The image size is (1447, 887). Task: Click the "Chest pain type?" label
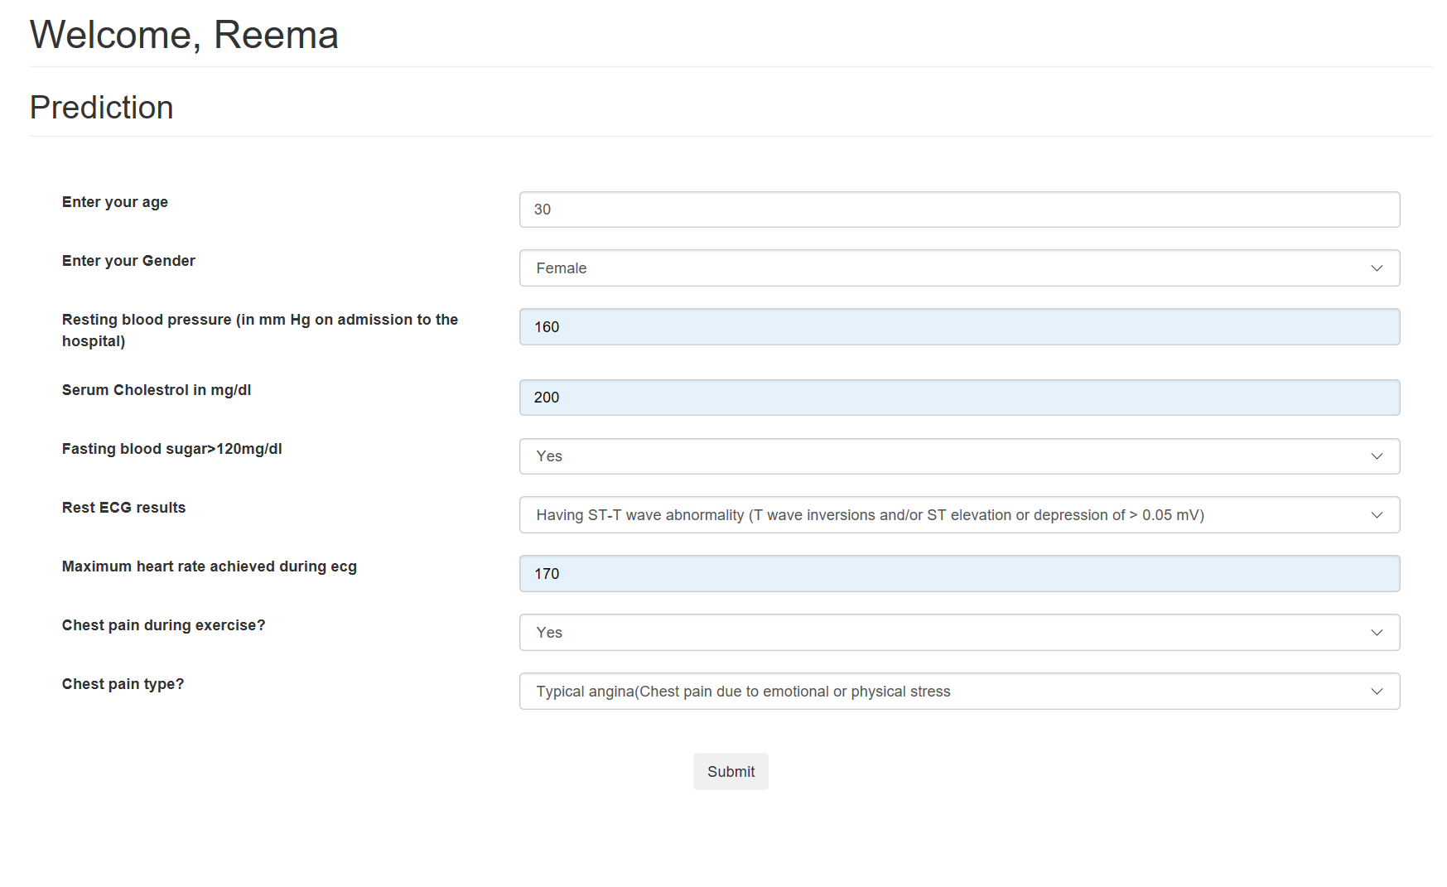pyautogui.click(x=123, y=684)
